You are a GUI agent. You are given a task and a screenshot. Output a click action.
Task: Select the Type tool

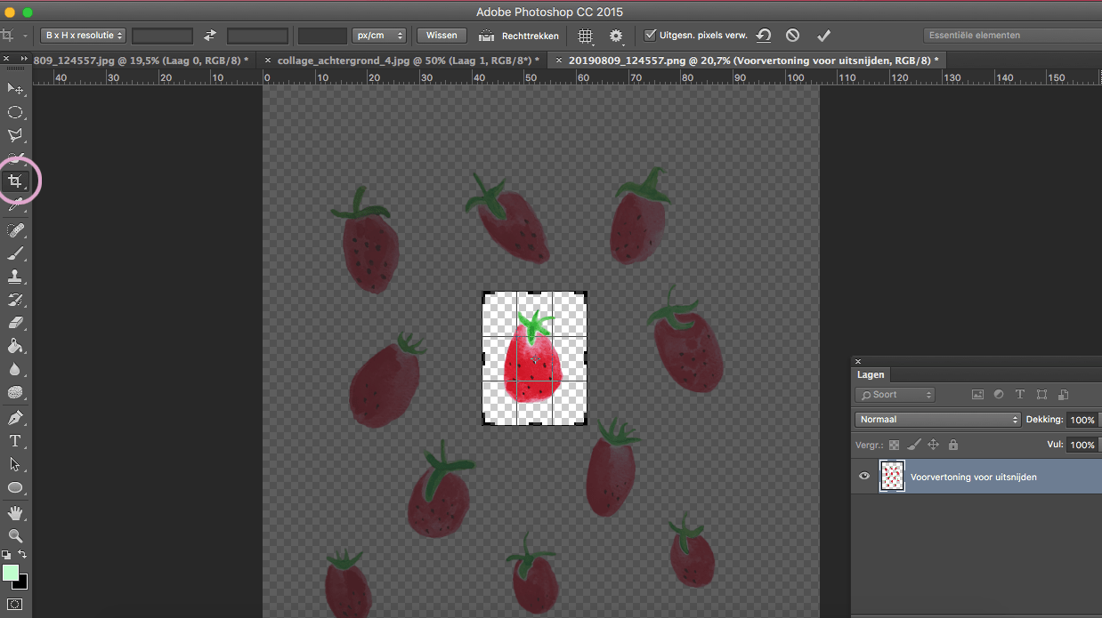click(15, 441)
